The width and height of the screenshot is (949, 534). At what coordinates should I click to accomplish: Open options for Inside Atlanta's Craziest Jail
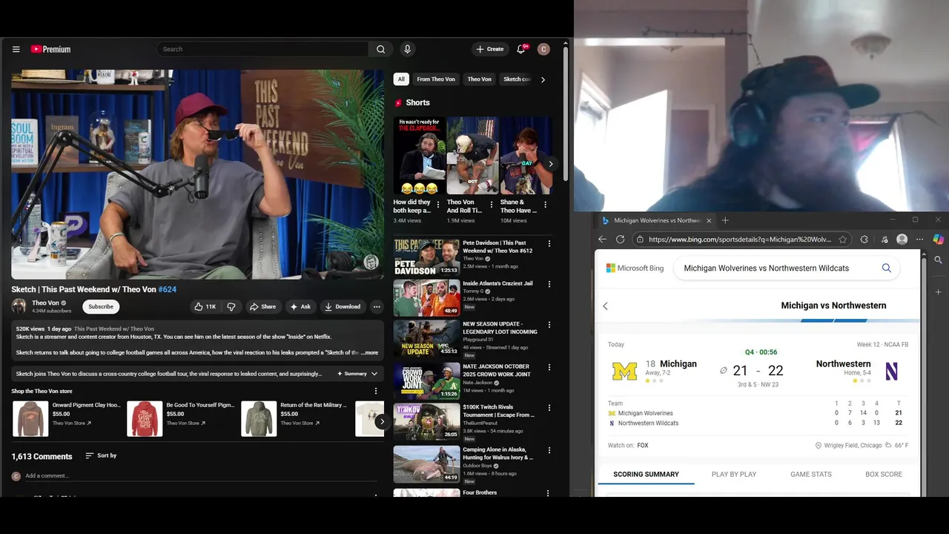[549, 284]
